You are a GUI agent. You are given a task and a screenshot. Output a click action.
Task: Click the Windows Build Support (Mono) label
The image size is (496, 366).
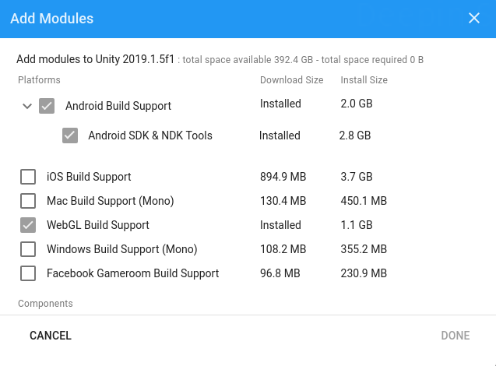point(122,249)
